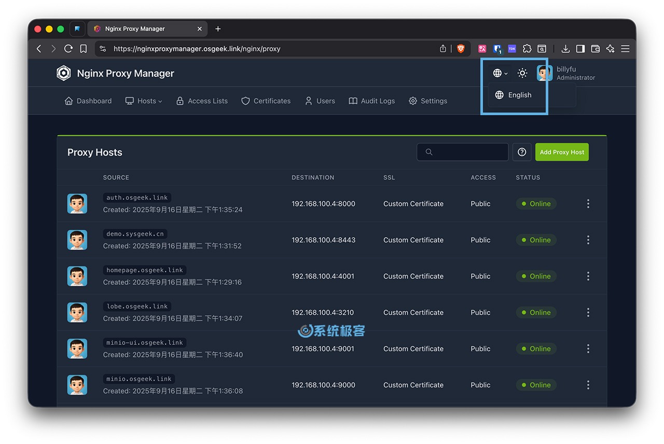
Task: Click the share icon in address bar
Action: click(x=443, y=49)
